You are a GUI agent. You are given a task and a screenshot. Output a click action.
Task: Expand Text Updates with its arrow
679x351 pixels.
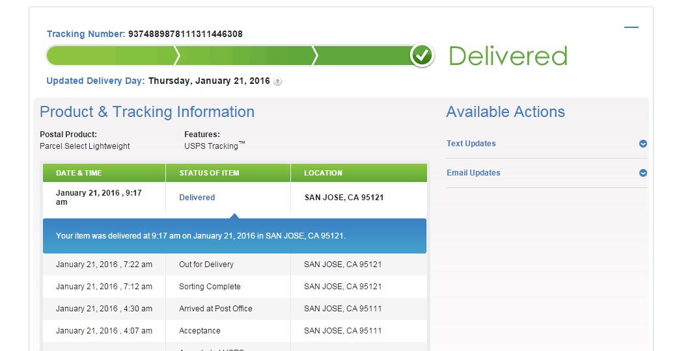pos(643,144)
